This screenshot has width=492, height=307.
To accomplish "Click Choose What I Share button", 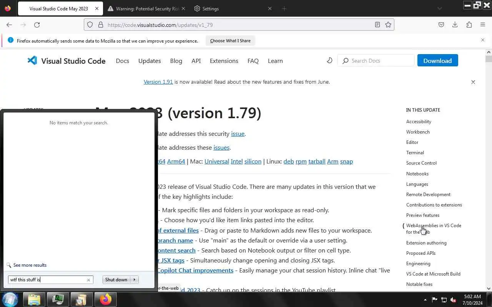I will point(230,41).
